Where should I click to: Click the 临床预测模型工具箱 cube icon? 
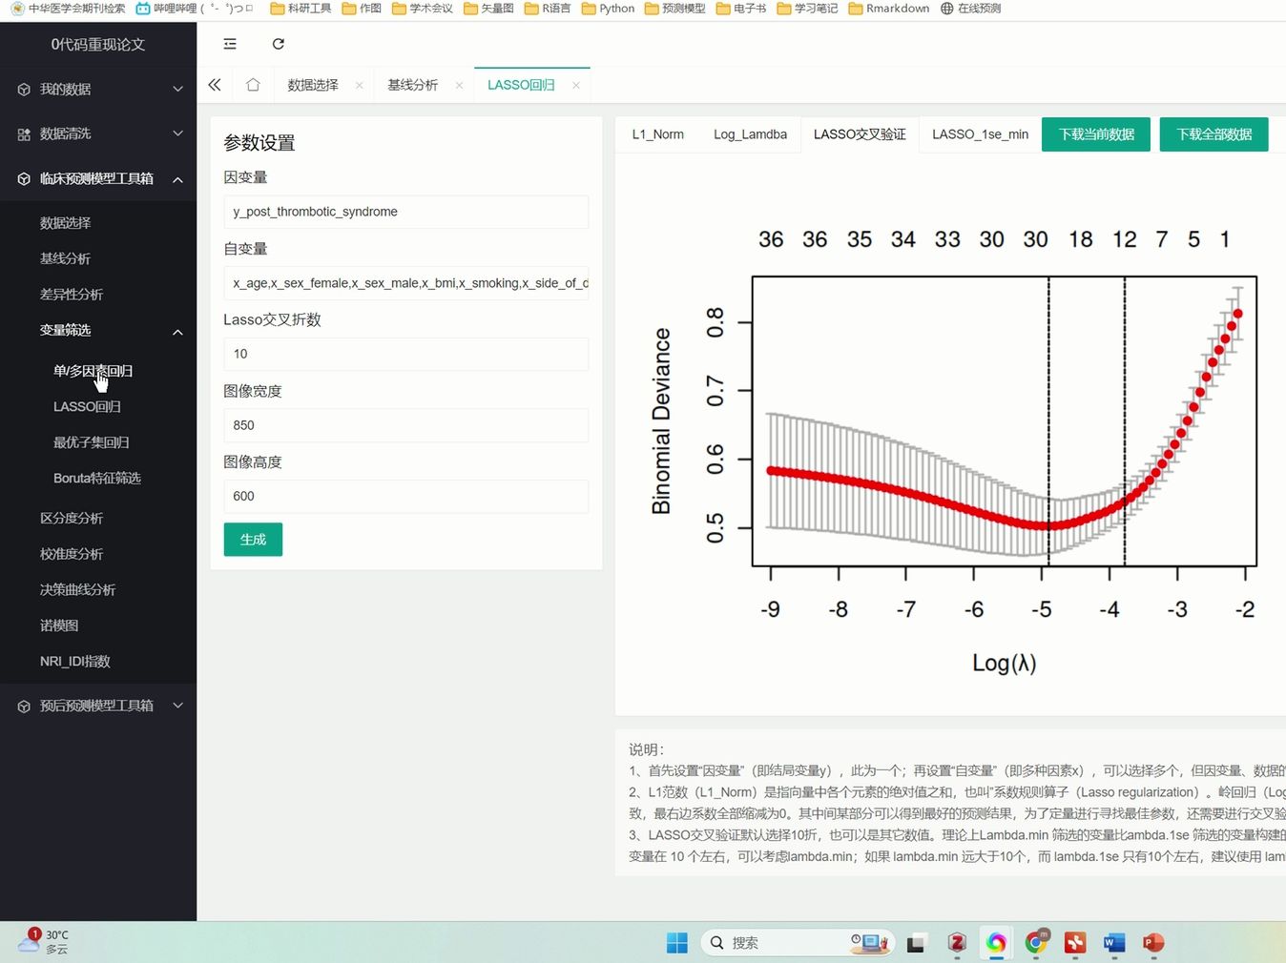click(24, 179)
